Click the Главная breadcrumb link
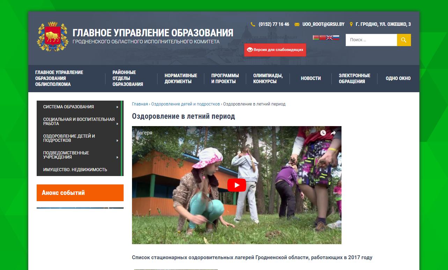 coord(140,104)
